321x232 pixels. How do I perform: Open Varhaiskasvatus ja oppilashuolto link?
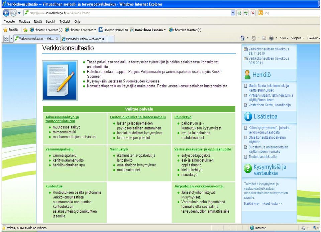click(203, 149)
